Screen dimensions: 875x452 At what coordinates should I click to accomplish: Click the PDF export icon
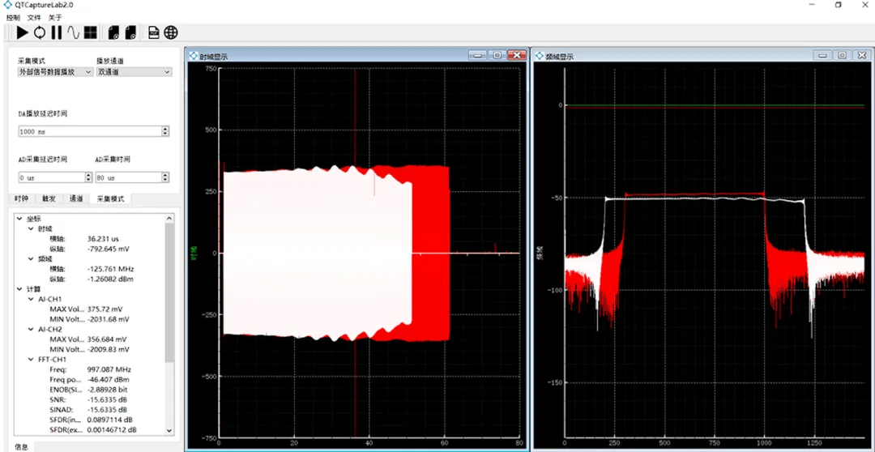[x=153, y=32]
